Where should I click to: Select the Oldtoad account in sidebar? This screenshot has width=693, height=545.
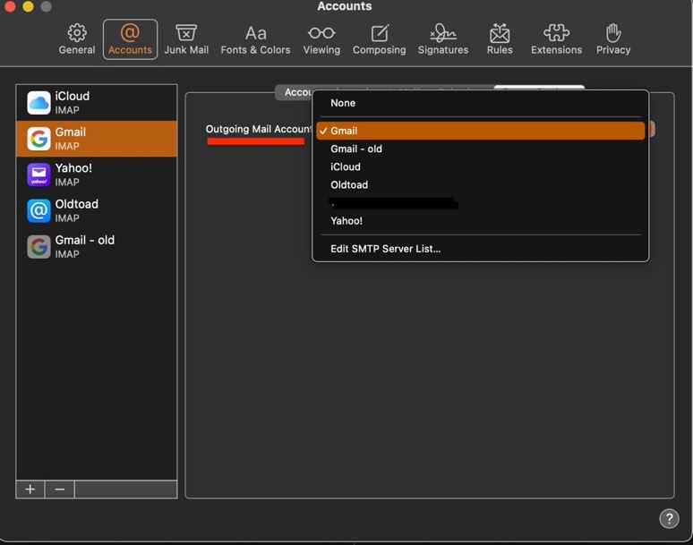click(97, 210)
